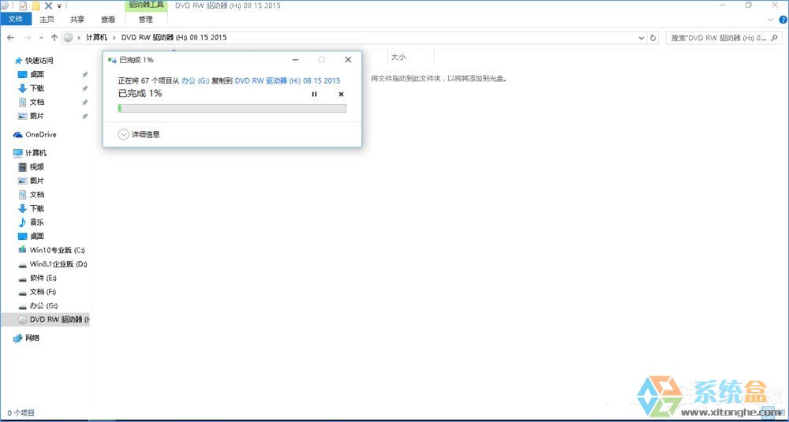Click the pin icon next to pinned 文档

click(x=84, y=102)
